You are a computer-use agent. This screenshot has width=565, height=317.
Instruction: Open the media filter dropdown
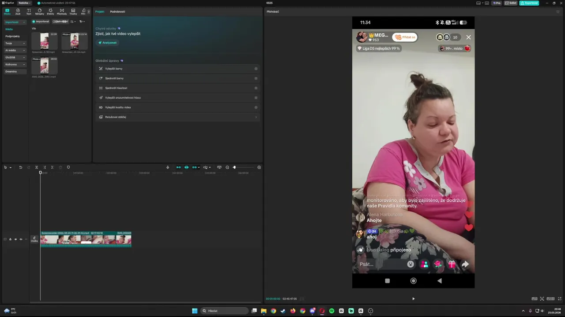coord(82,22)
